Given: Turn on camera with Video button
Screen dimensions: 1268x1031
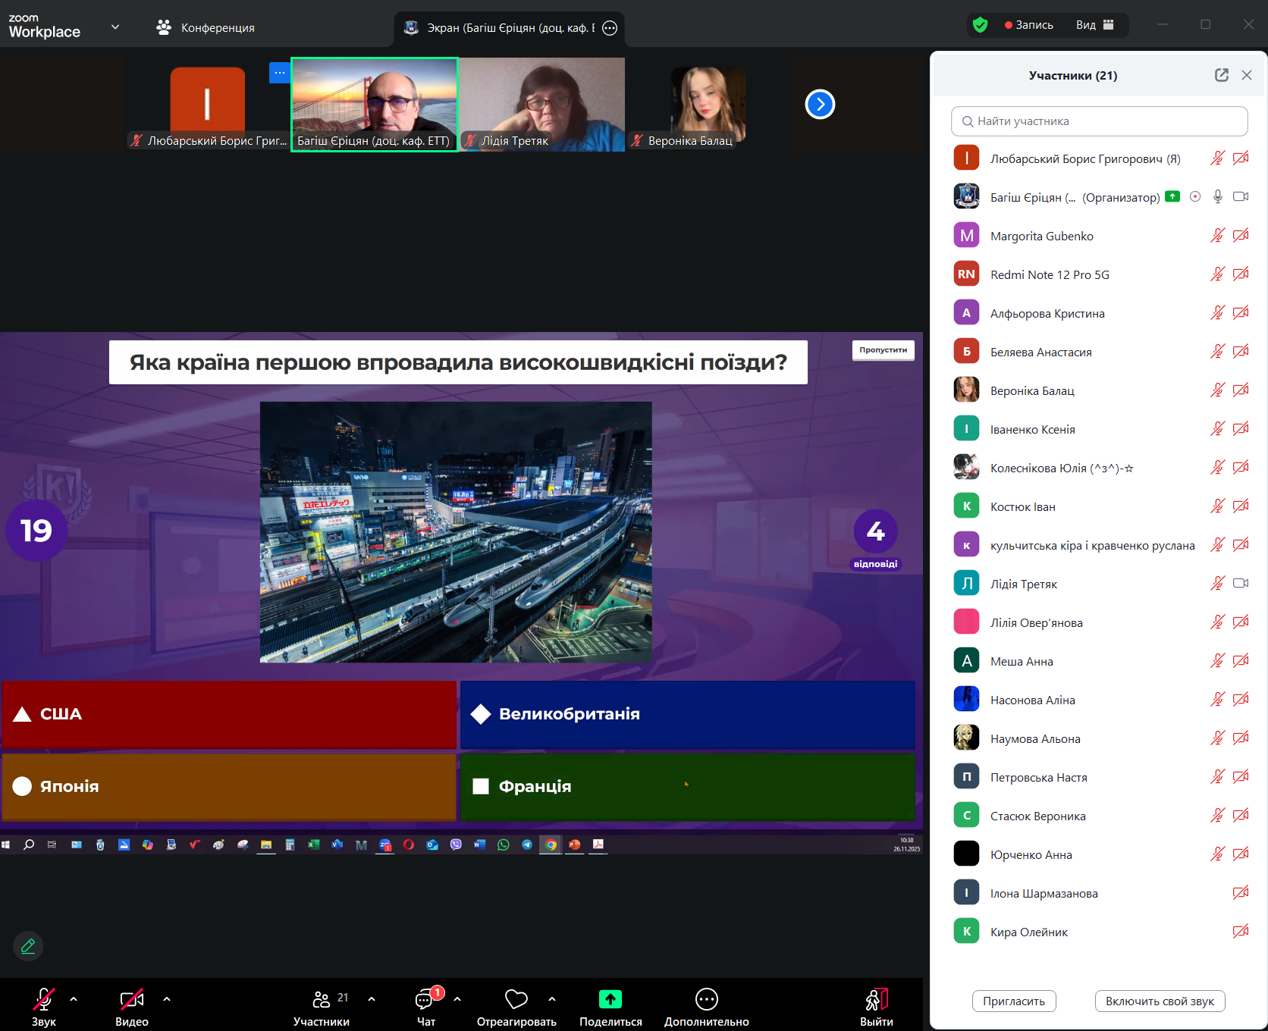Looking at the screenshot, I should (131, 1000).
